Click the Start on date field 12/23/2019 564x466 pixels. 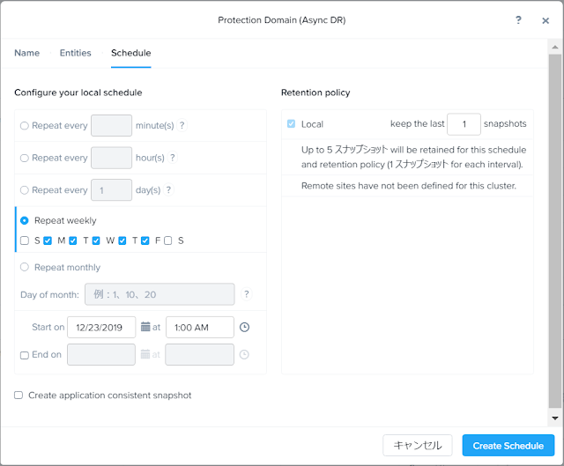[x=101, y=327]
